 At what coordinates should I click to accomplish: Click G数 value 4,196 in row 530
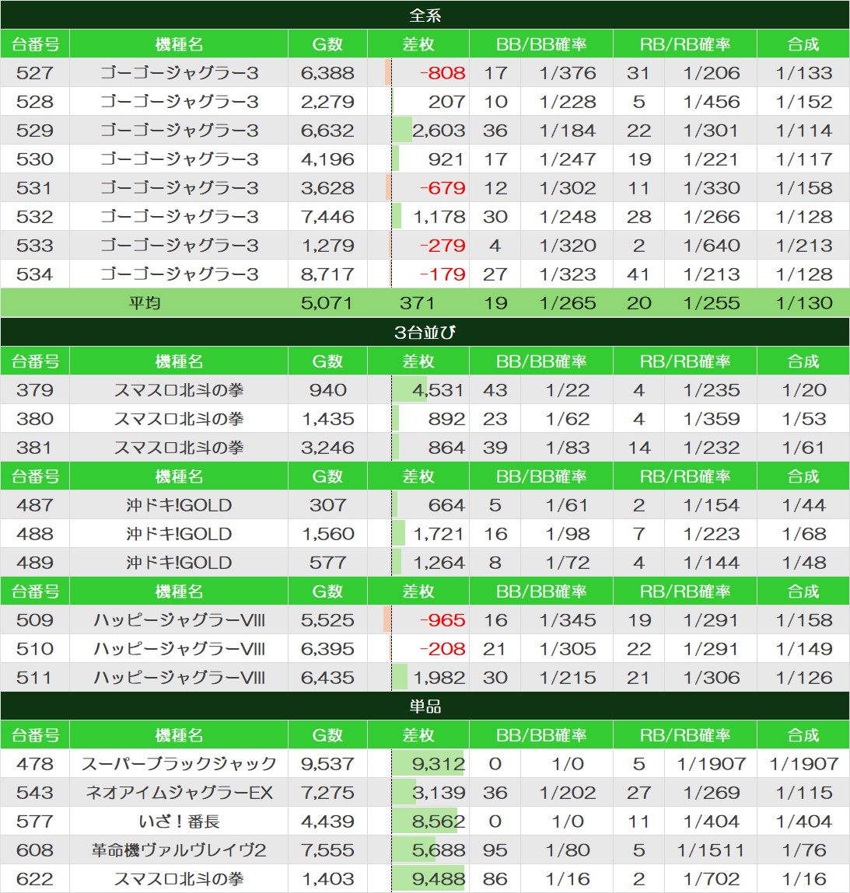327,159
